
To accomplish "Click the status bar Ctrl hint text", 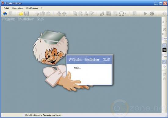I will tap(43, 115).
